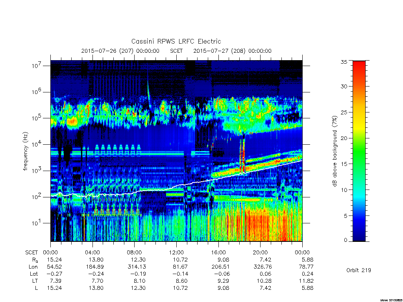This screenshot has width=403, height=302.
Task: Click the frequency (Hz) axis label
Action: tap(26, 151)
